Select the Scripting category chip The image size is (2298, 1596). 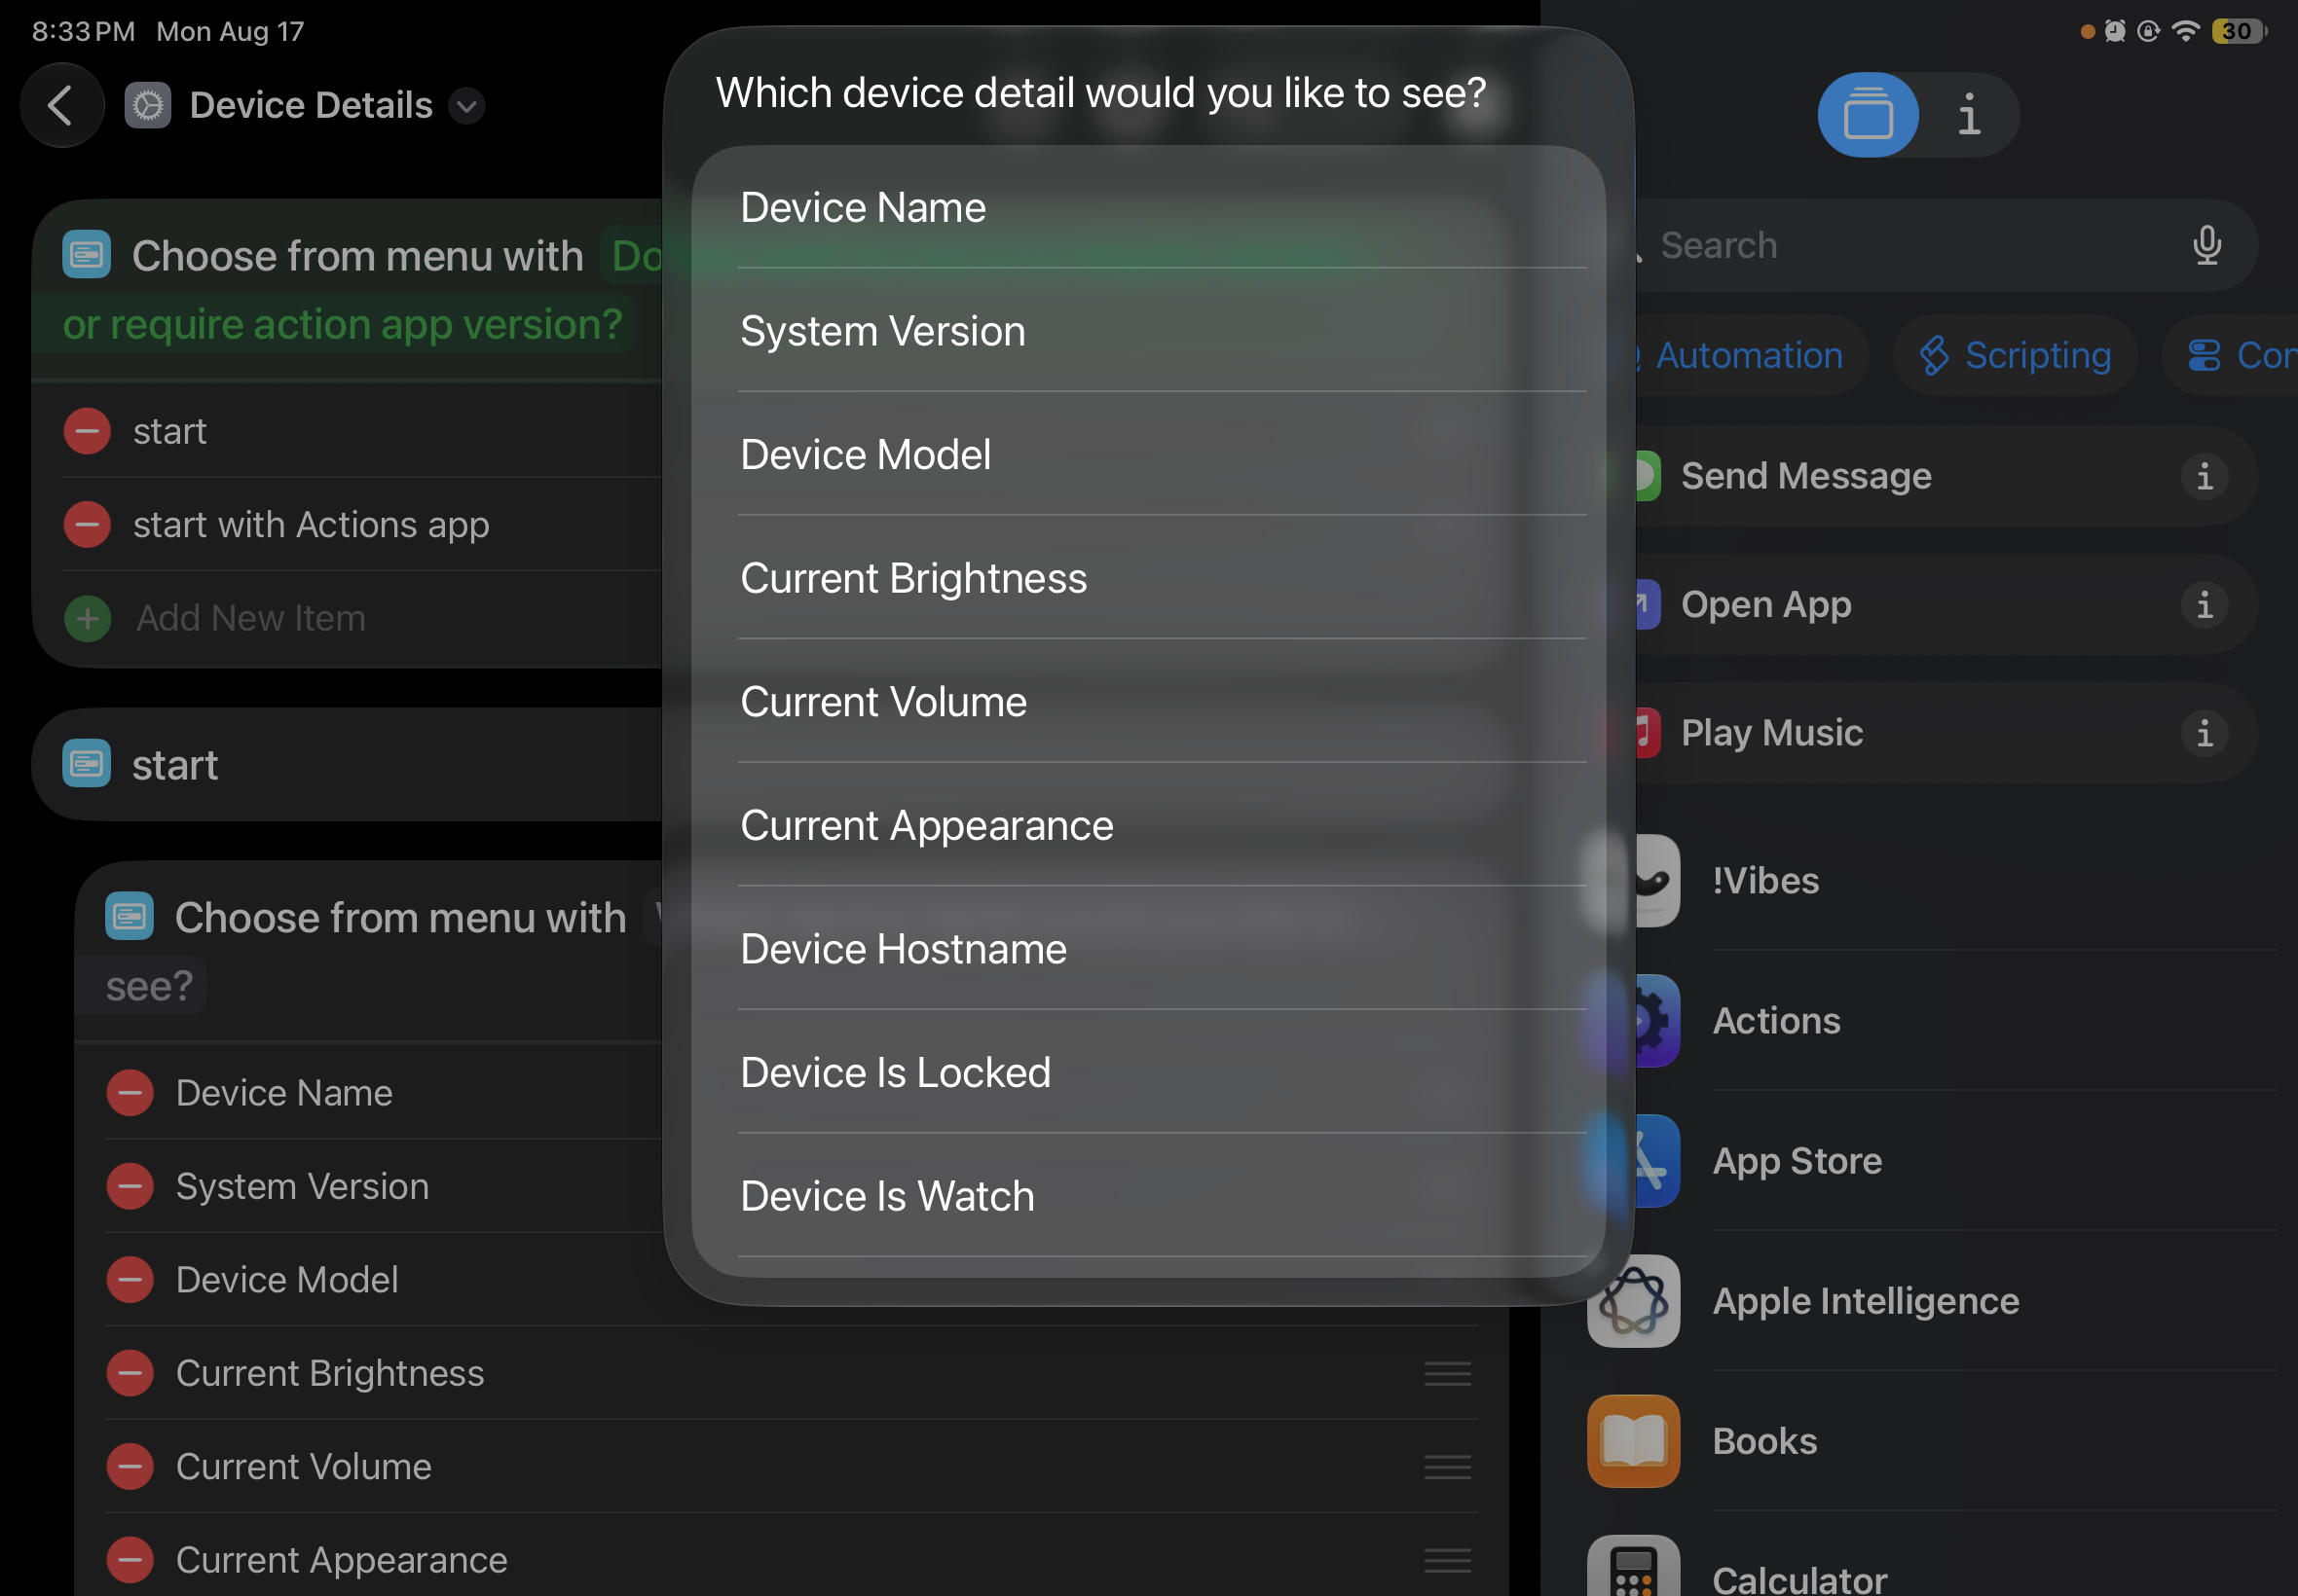(2015, 355)
